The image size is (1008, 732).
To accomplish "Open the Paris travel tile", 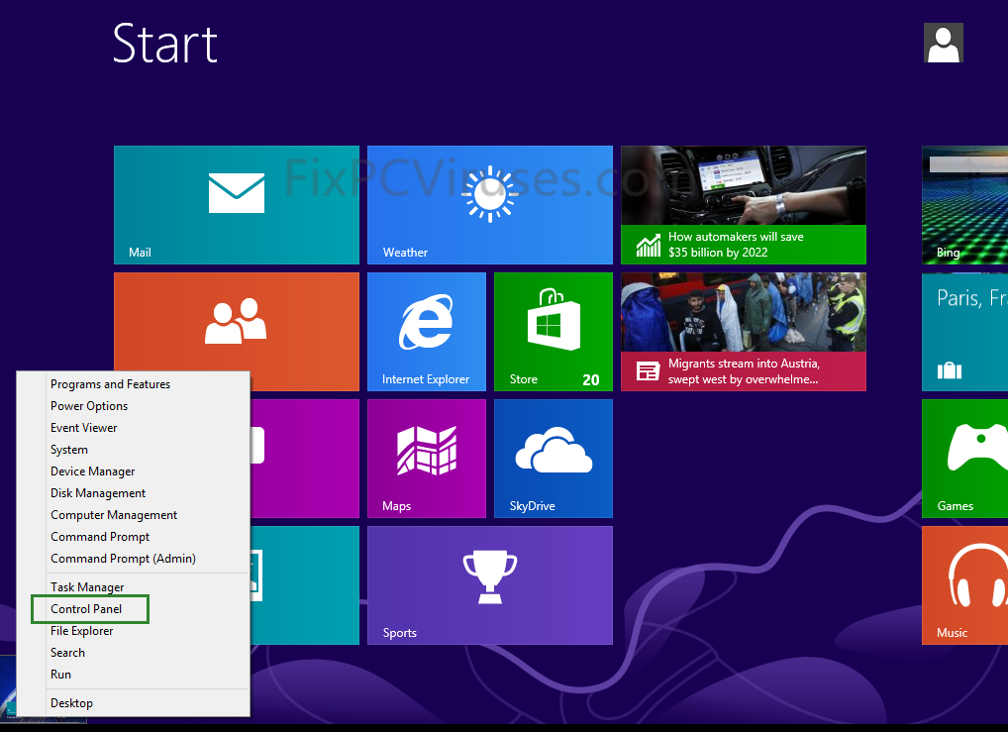I will (x=964, y=331).
